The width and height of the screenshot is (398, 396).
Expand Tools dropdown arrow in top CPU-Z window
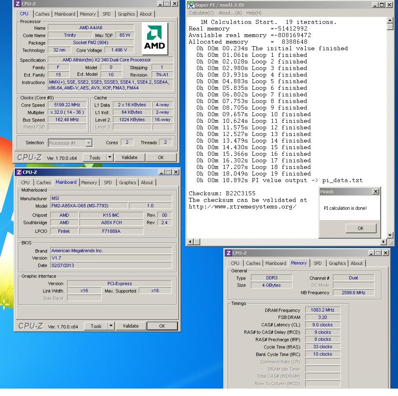click(110, 157)
